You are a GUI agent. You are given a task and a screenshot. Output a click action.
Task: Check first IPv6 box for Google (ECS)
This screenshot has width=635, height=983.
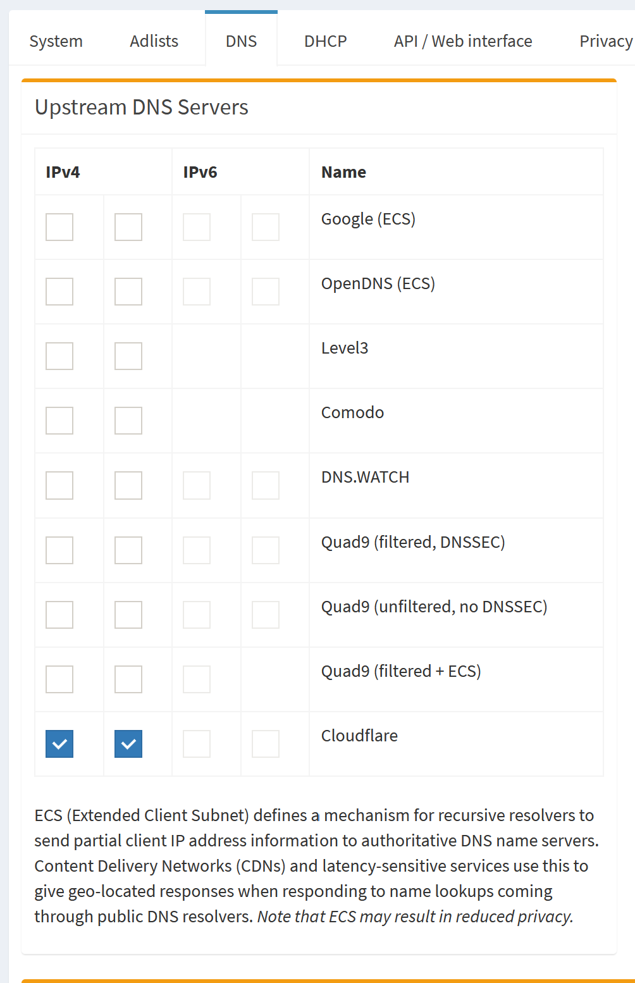pyautogui.click(x=197, y=227)
